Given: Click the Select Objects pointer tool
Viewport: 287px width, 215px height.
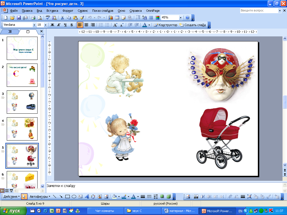Looking at the screenshot, I should [24, 197].
